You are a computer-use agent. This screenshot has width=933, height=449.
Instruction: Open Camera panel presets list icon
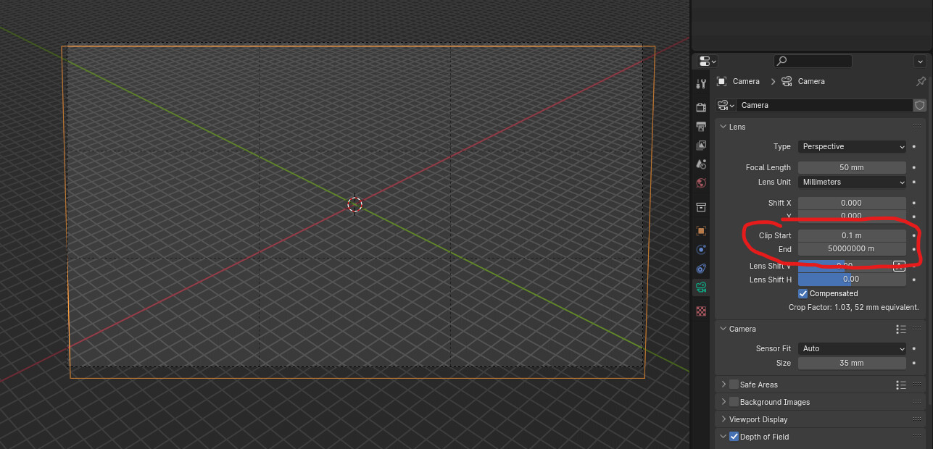(900, 329)
